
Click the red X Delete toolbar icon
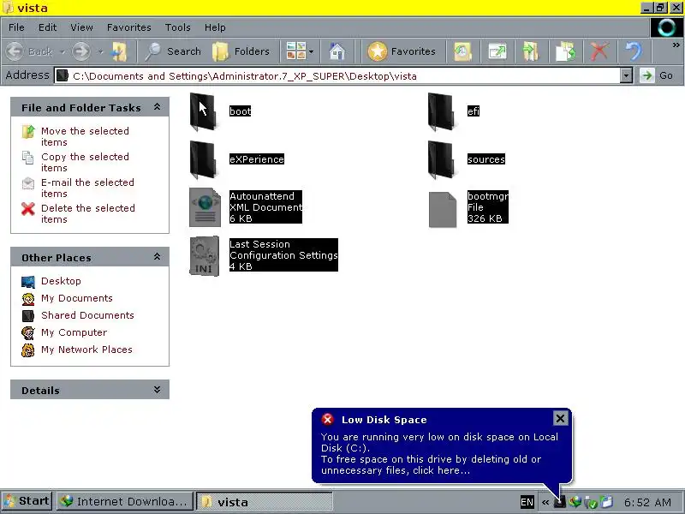click(599, 51)
